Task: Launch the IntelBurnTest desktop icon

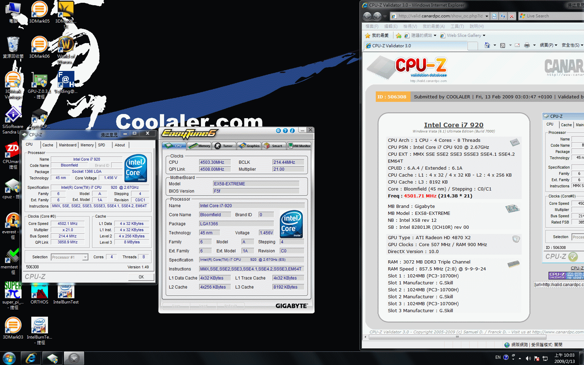Action: click(66, 293)
